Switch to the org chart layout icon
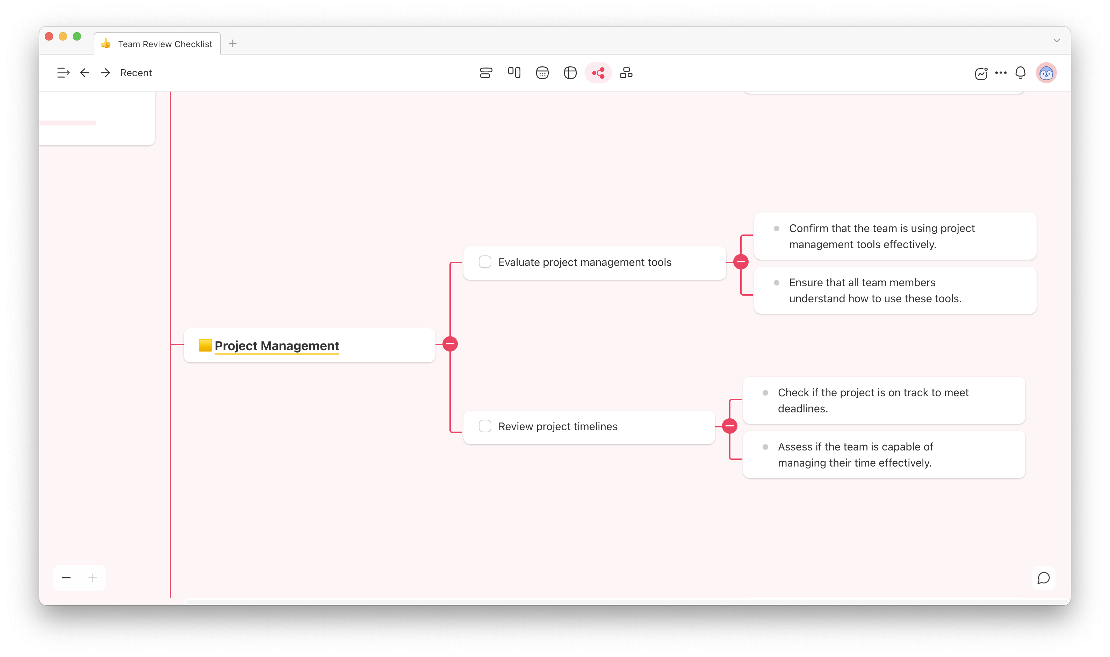 [x=626, y=73]
